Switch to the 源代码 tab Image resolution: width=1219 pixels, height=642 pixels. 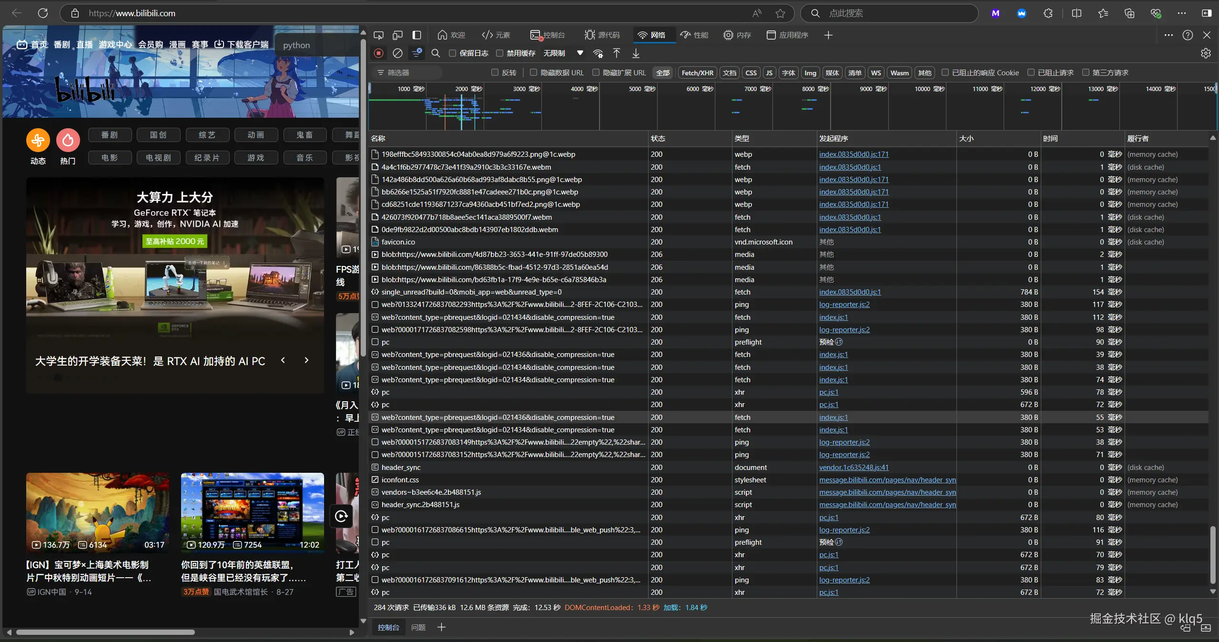[x=602, y=35]
